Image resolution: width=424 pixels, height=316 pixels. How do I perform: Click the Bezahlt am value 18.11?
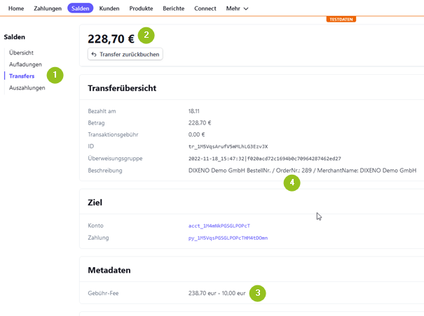(x=194, y=111)
